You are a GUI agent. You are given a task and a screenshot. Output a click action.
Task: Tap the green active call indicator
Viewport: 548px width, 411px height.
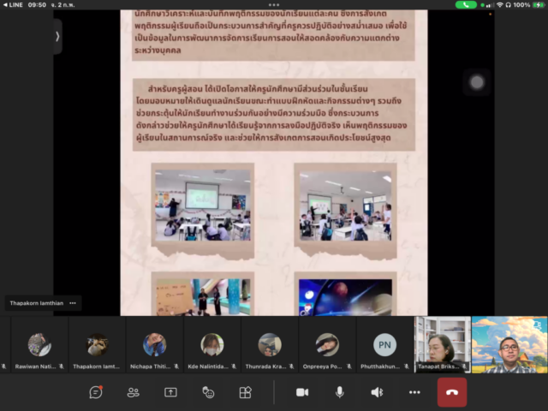pos(466,4)
